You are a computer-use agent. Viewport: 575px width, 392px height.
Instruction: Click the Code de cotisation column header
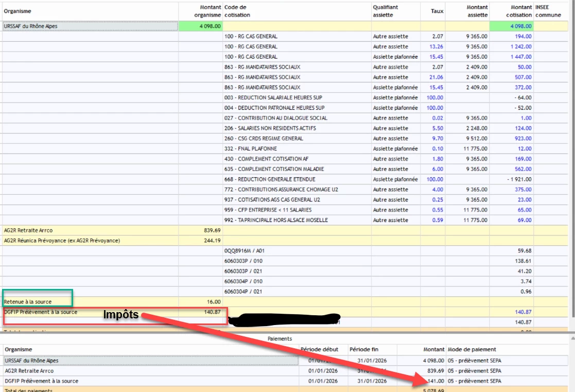click(237, 11)
